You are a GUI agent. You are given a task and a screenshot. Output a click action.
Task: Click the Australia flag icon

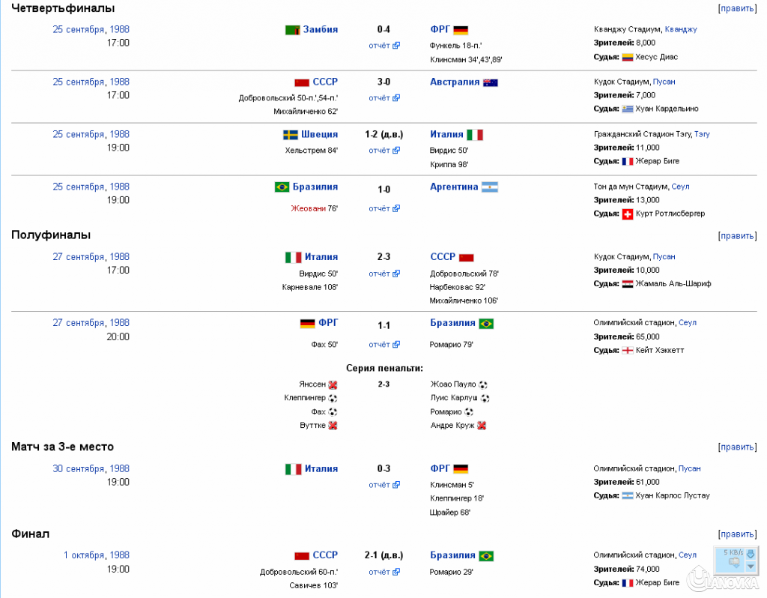tap(491, 82)
